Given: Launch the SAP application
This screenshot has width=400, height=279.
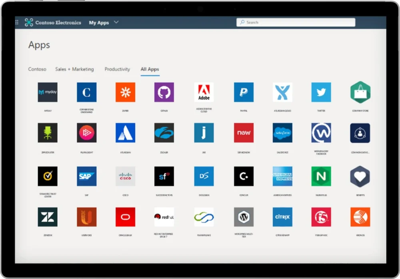Looking at the screenshot, I should click(87, 176).
